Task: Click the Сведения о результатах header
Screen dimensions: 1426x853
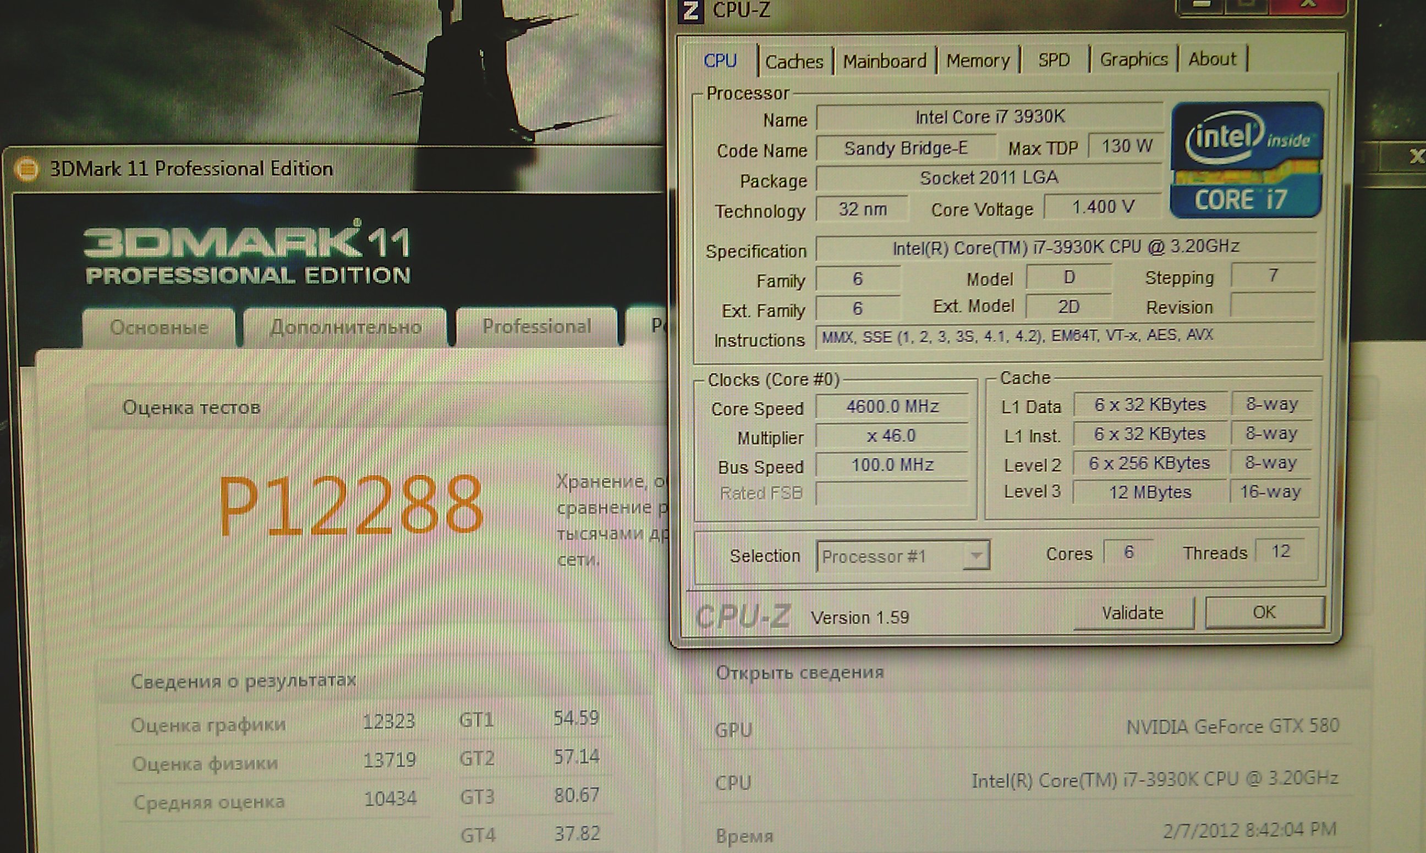Action: [x=243, y=680]
